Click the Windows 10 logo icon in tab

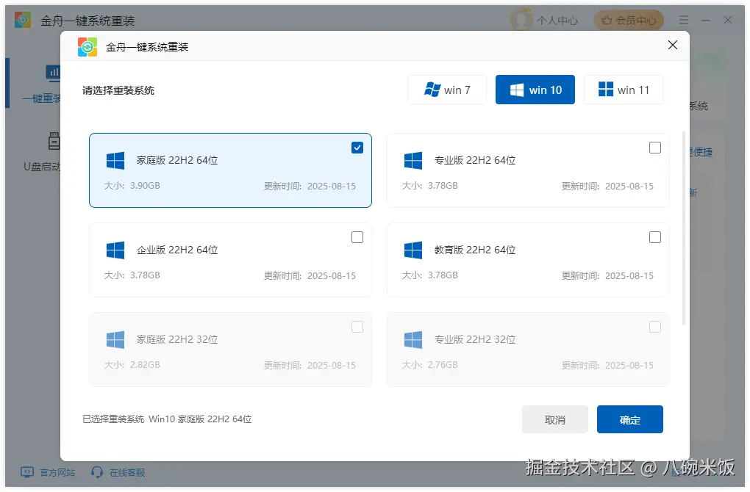(517, 90)
